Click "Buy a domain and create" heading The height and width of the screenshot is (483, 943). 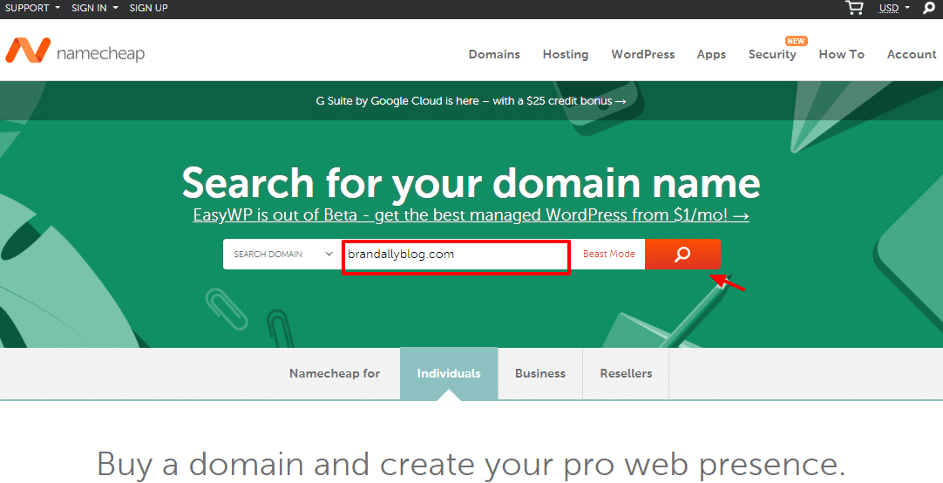[x=471, y=464]
